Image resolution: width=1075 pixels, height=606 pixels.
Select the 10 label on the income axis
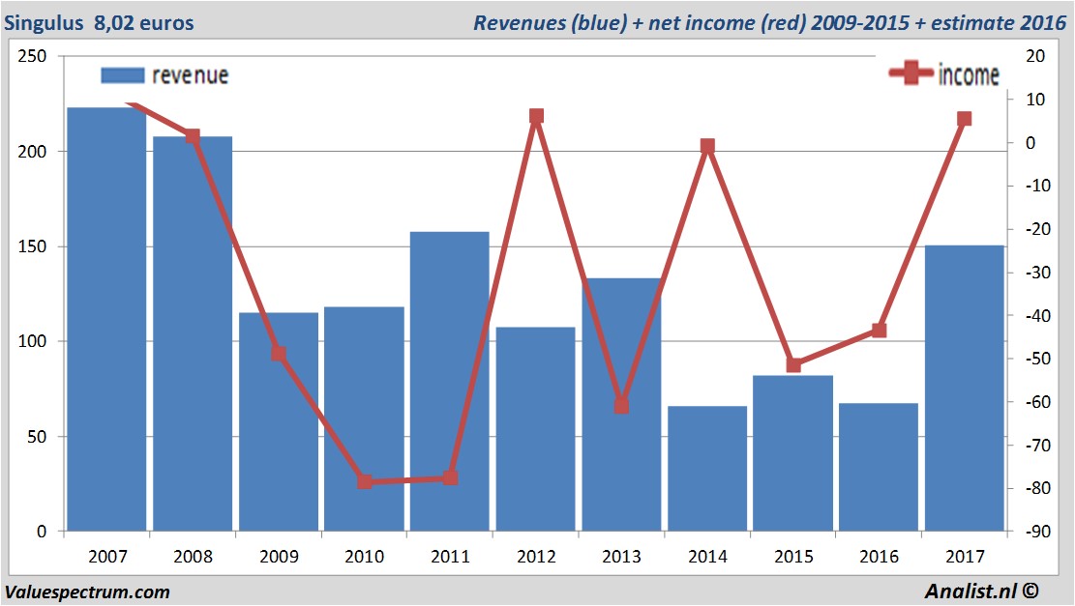coord(1035,100)
